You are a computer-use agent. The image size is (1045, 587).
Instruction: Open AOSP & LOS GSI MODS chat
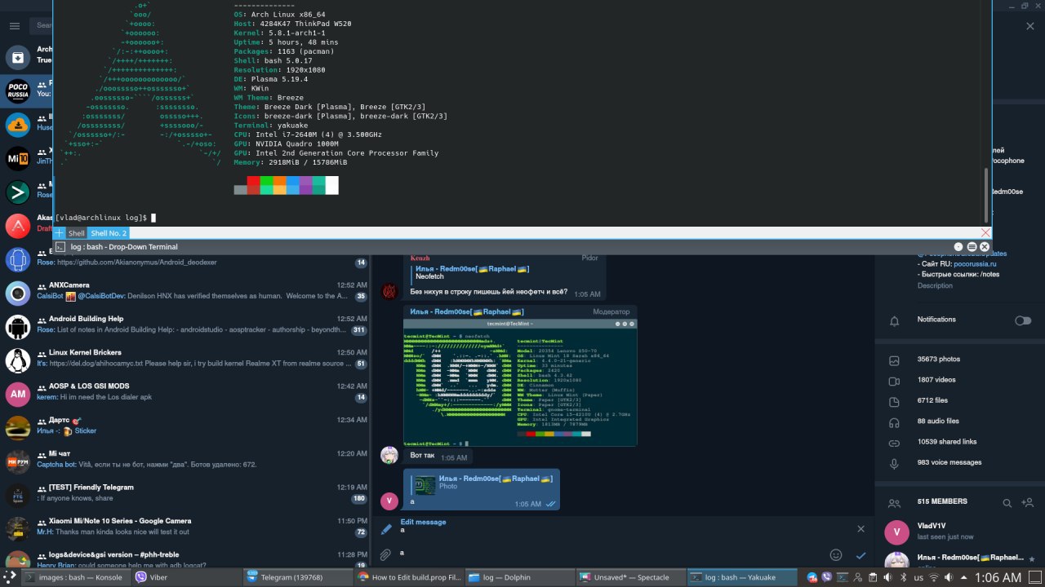[x=186, y=392]
